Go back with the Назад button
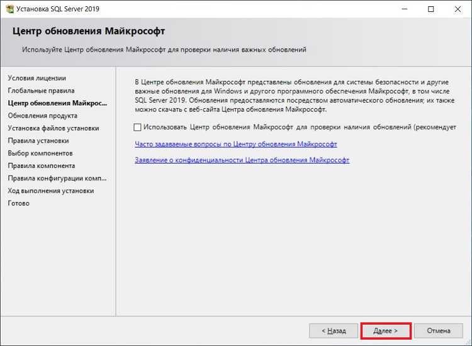Screen dimensions: 472x346 (x=334, y=331)
